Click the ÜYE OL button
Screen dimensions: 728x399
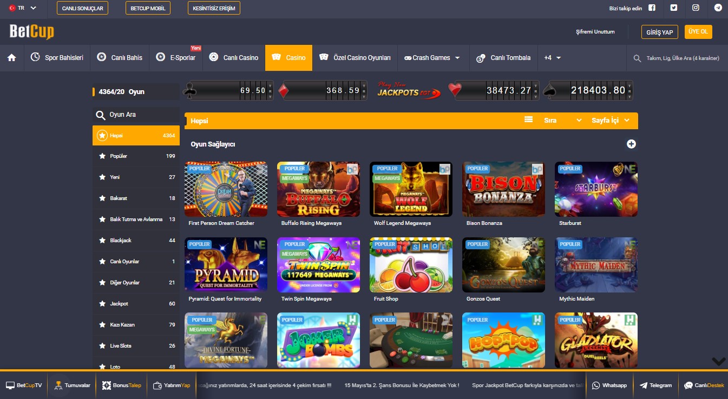click(698, 32)
